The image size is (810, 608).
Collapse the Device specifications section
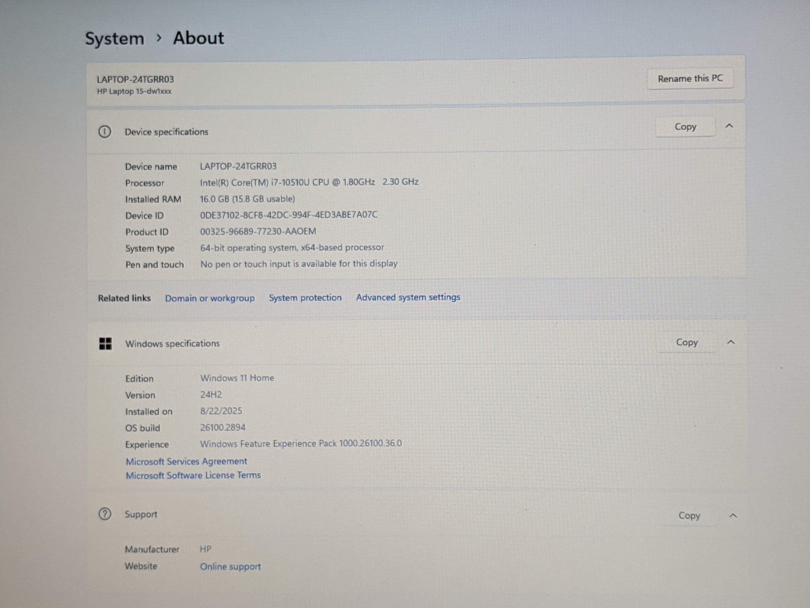729,126
